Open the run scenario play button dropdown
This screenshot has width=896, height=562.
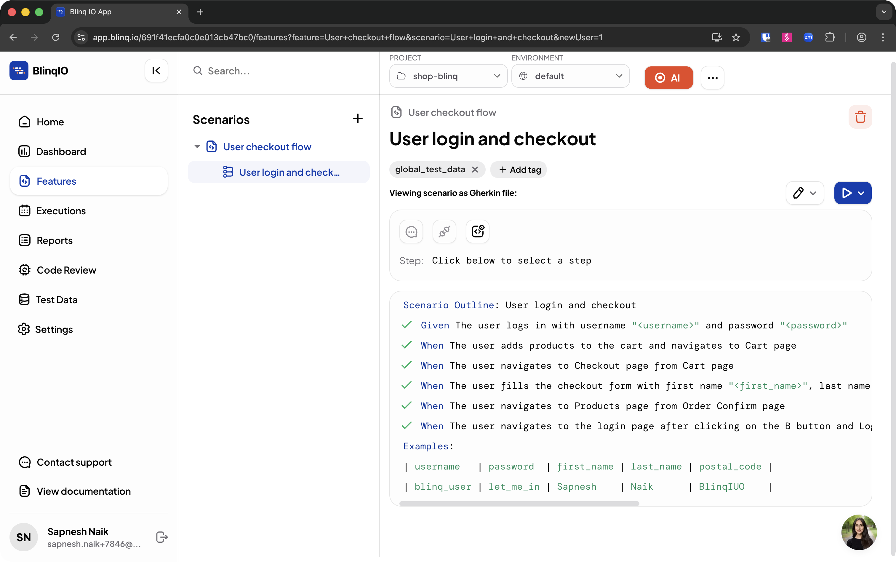[861, 193]
